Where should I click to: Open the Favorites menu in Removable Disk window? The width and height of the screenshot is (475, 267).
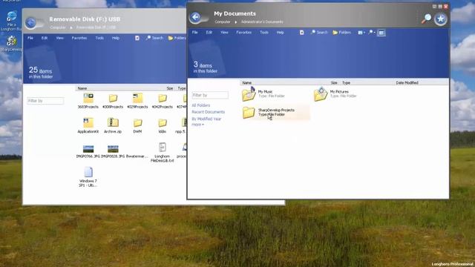(x=79, y=38)
